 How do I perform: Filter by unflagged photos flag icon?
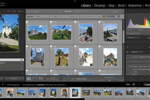click(x=46, y=16)
